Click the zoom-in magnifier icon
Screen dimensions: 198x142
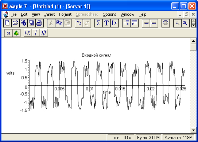[185, 23]
